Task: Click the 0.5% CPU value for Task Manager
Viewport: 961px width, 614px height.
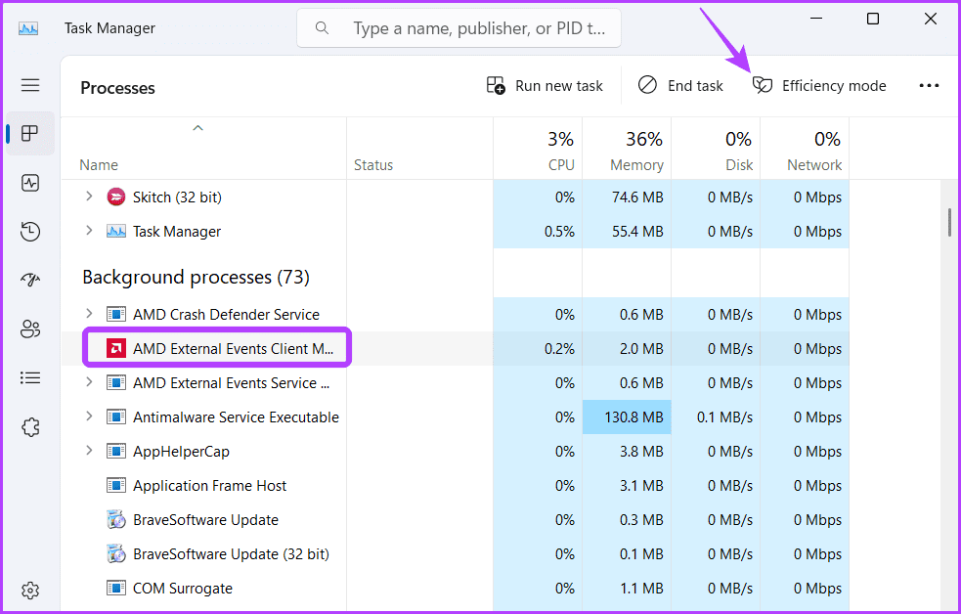Action: (x=559, y=232)
